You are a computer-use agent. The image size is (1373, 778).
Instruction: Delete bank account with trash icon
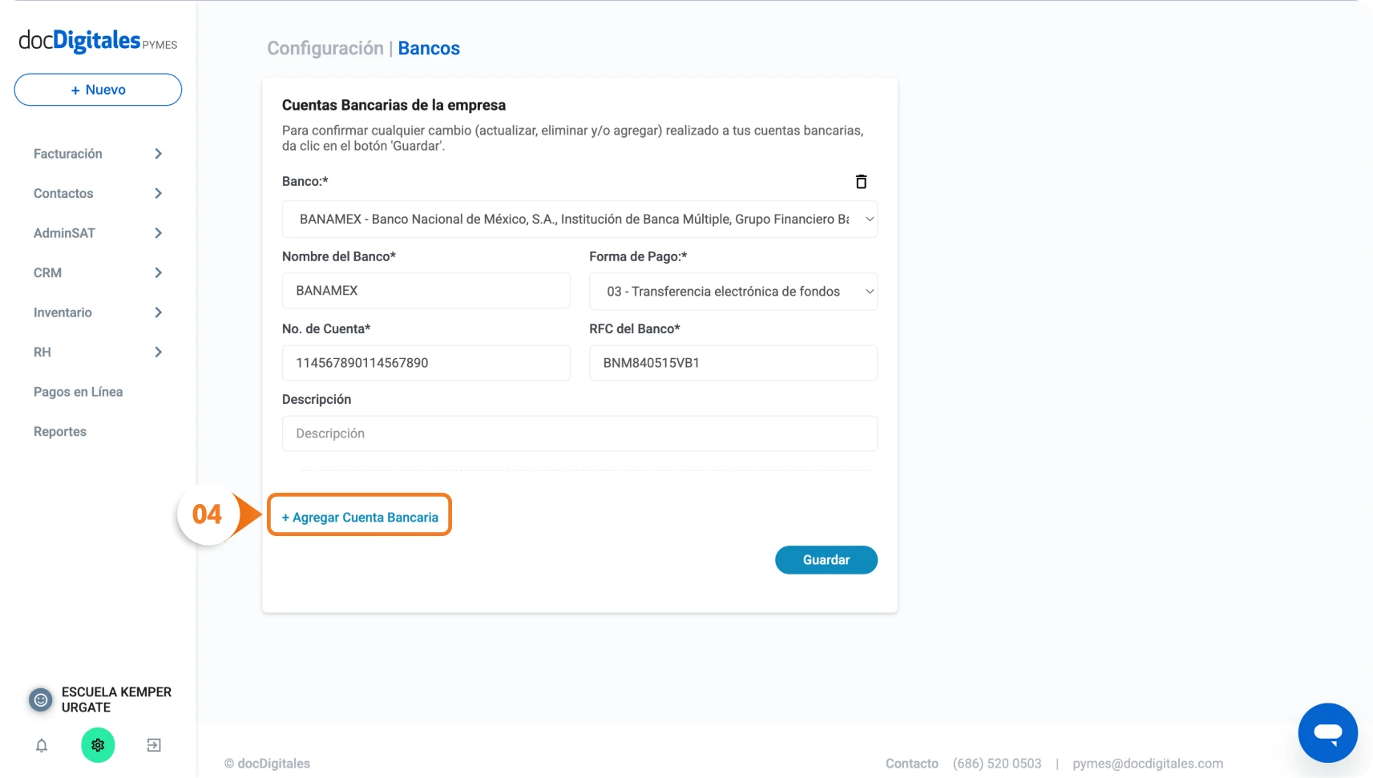click(861, 182)
